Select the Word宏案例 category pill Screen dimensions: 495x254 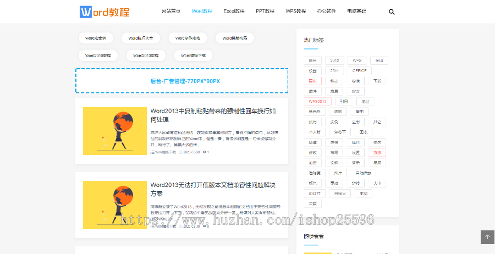(95, 38)
